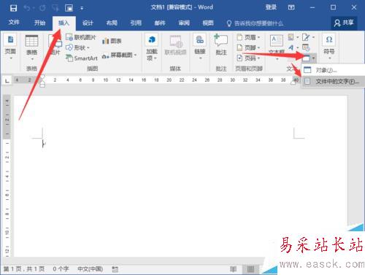Click inside the blank document page
This screenshot has height=275, width=365.
[180, 176]
